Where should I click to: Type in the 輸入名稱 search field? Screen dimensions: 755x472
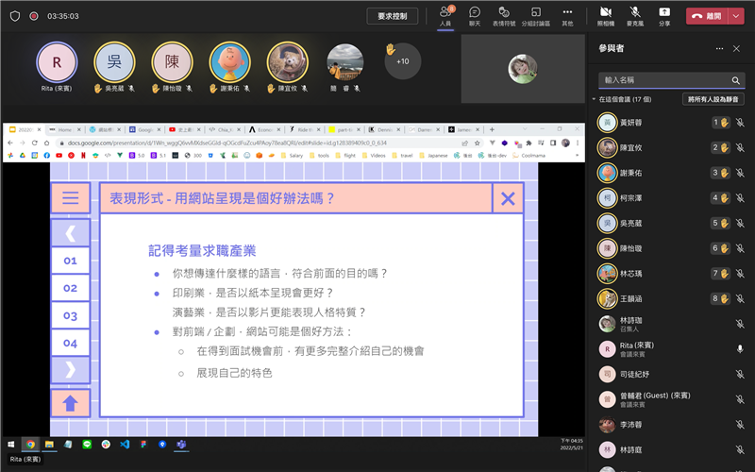point(661,80)
